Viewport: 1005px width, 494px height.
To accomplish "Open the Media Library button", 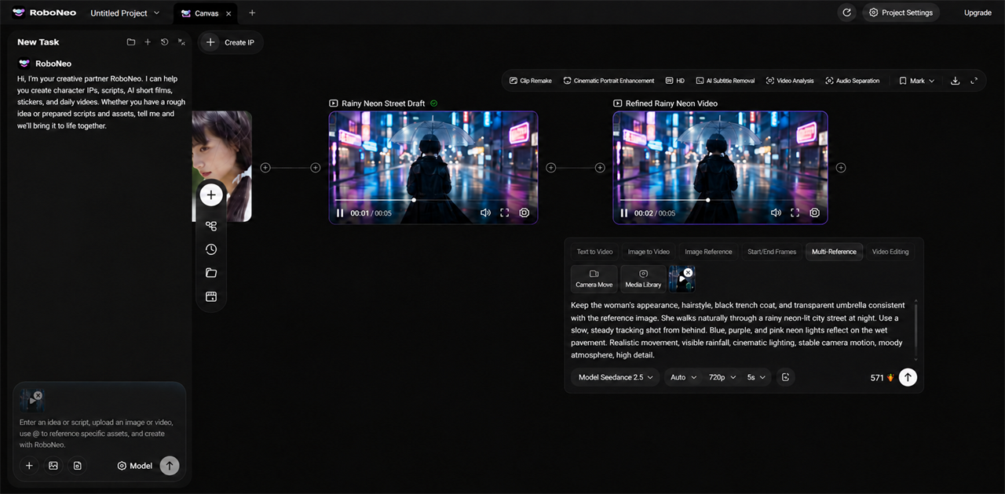I will (x=643, y=278).
